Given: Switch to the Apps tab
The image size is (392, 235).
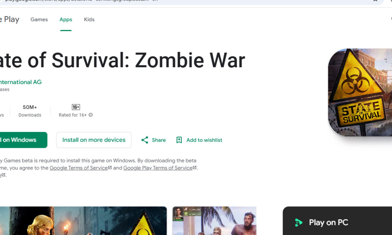Looking at the screenshot, I should click(65, 19).
